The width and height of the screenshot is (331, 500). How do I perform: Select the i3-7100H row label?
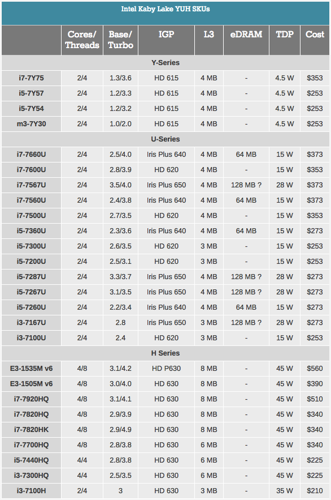click(x=31, y=491)
